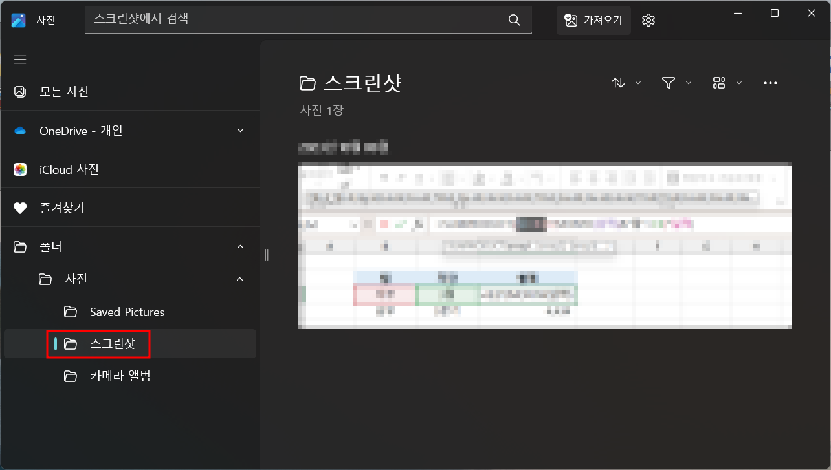The image size is (831, 470).
Task: Click the OneDrive cloud icon
Action: click(20, 131)
